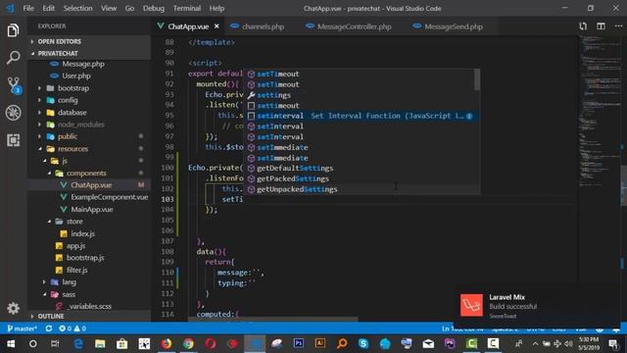Select the getUnpackedSettings suggestion
The height and width of the screenshot is (353, 627).
tap(360, 189)
